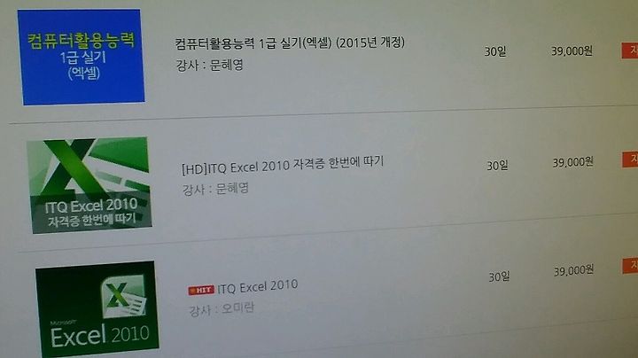Click orange button on [HD]ITQ Excel row

pos(630,160)
